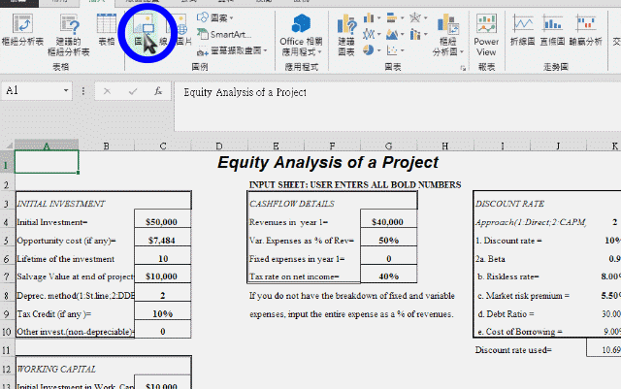Insert Line sparkline (折線圖)
621x389 pixels.
point(523,30)
